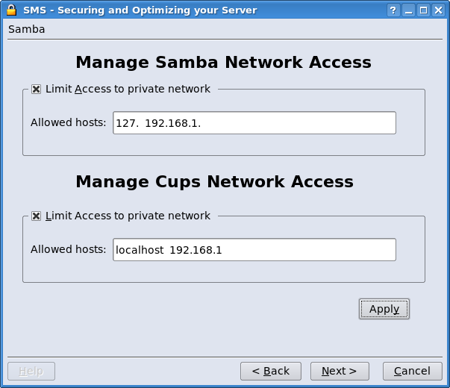
Task: Maximize the SMS window
Action: coord(423,10)
